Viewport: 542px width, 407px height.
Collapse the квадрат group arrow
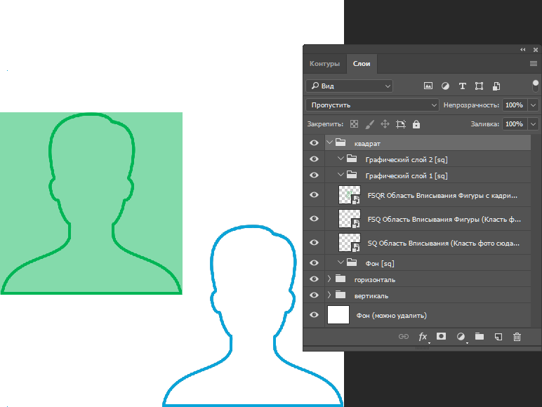[329, 142]
